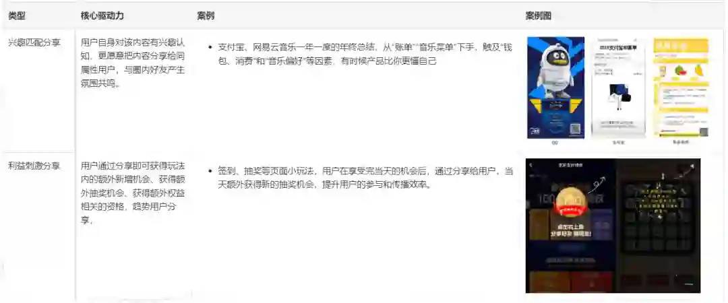Viewport: 728px width, 303px height.
Task: Click the bullet text about 签到、抽奖 page gameplay
Action: point(365,178)
